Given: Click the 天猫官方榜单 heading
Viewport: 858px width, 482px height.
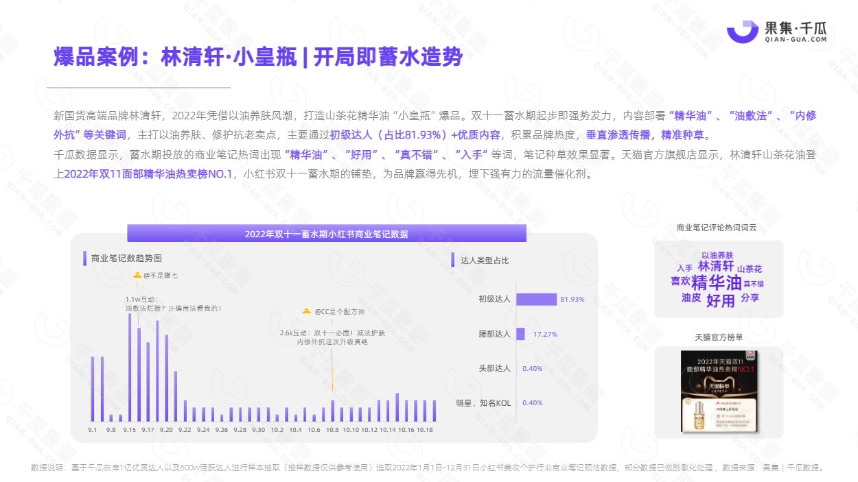Looking at the screenshot, I should (x=719, y=337).
